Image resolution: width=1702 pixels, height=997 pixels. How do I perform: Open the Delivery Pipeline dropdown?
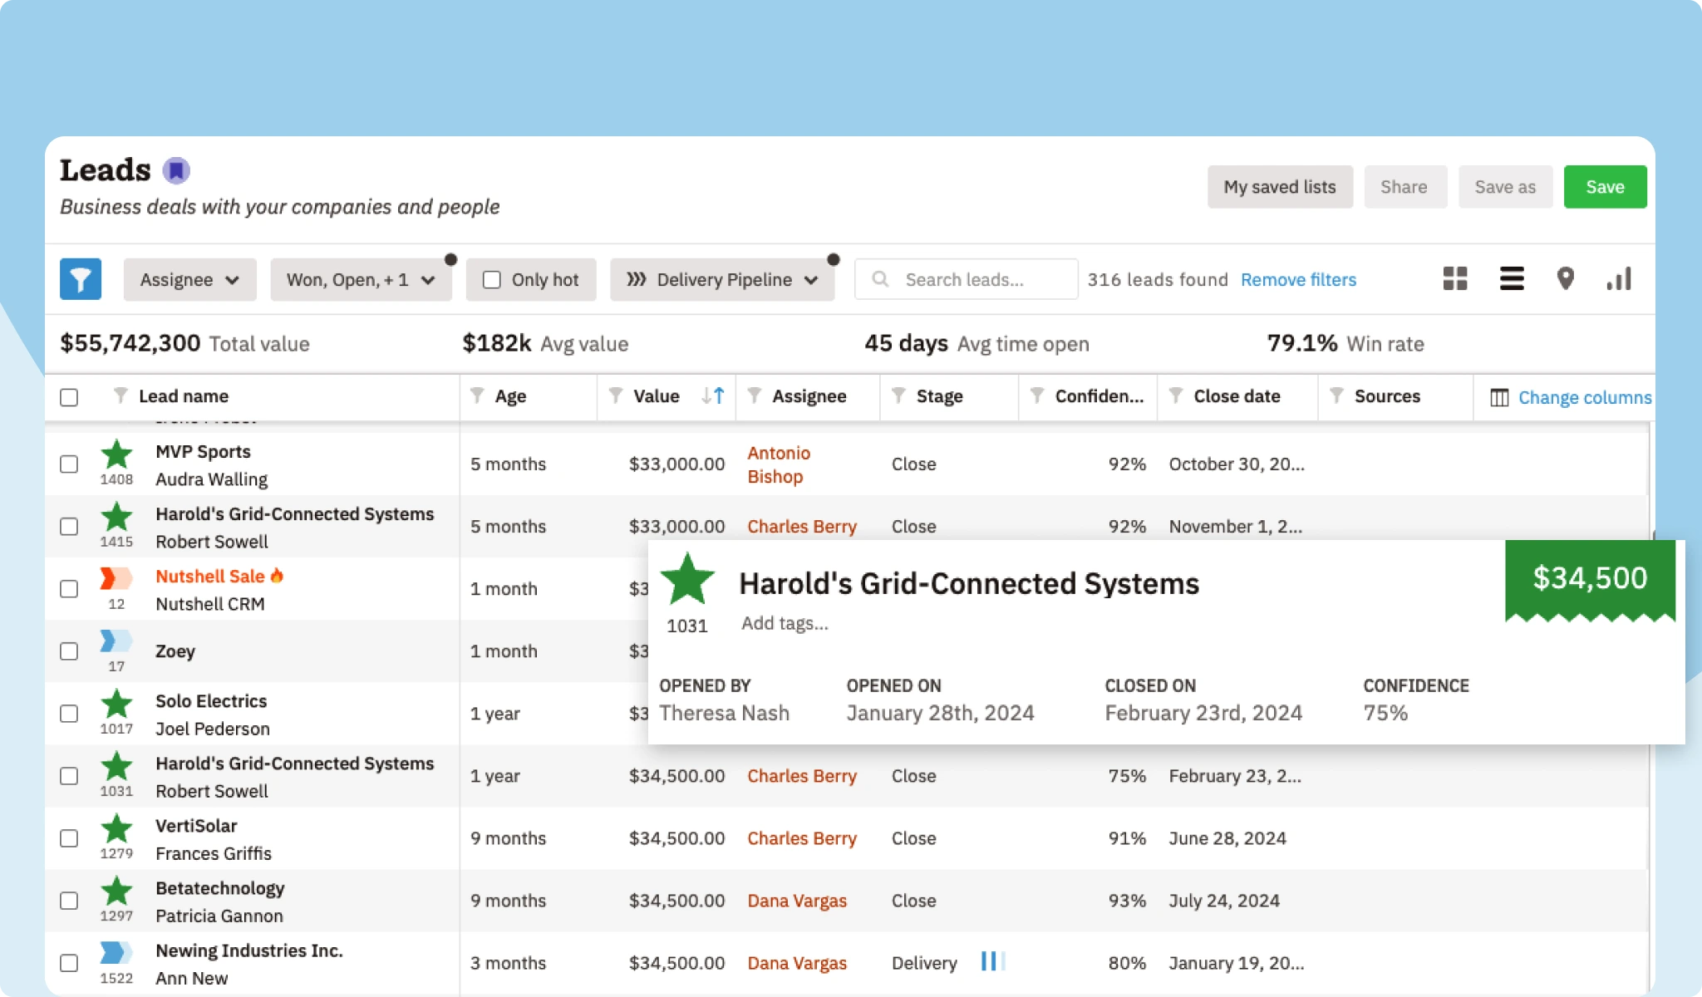click(x=721, y=280)
